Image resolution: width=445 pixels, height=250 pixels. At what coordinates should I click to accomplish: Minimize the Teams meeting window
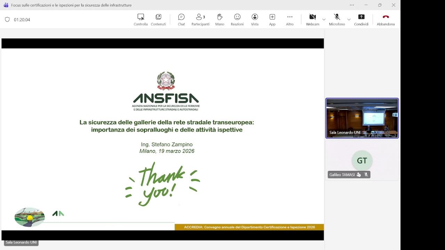tap(366, 5)
